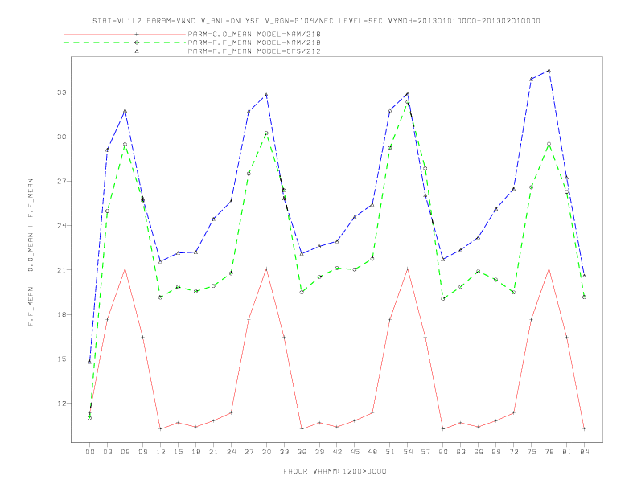This screenshot has height=492, width=637.
Task: Click x-axis forecast hour label 51
Action: [x=390, y=452]
